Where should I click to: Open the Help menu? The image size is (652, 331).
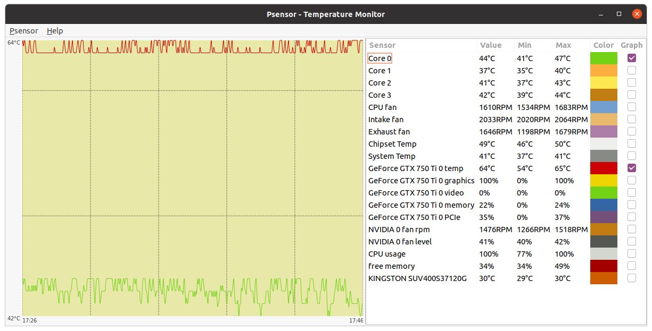55,31
